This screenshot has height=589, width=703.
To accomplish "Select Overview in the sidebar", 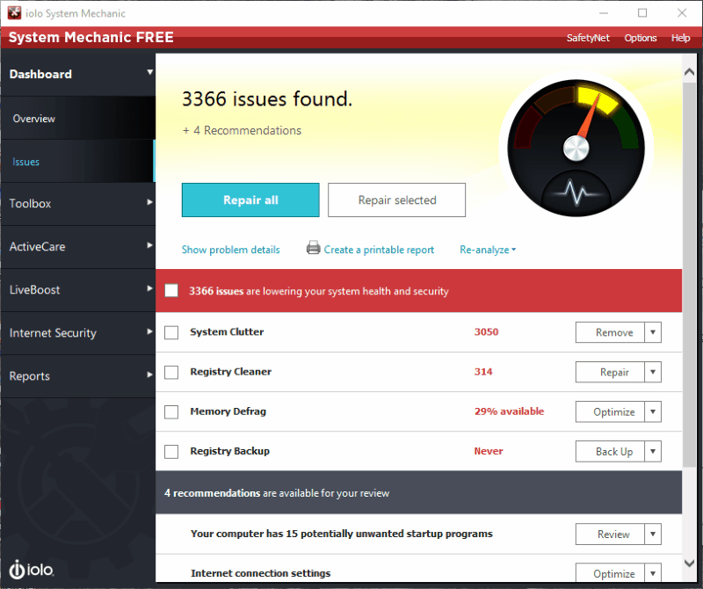I will (77, 119).
